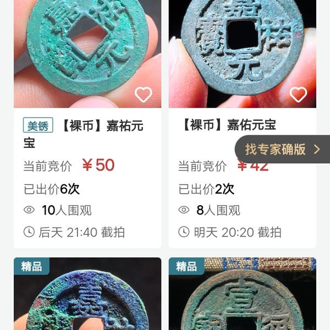The width and height of the screenshot is (330, 330).
Task: Click the eye icon beside 8人围观
Action: [x=184, y=210]
